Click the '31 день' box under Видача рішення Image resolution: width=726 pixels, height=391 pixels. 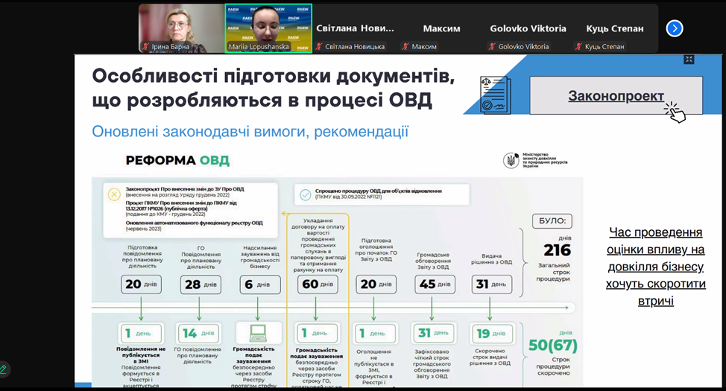(x=491, y=284)
